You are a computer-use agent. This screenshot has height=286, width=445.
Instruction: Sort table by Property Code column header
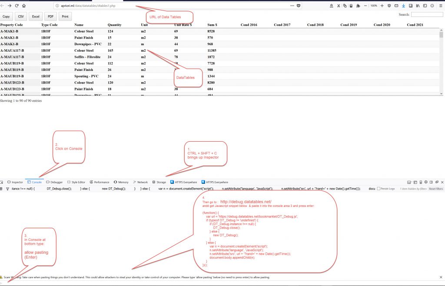12,25
